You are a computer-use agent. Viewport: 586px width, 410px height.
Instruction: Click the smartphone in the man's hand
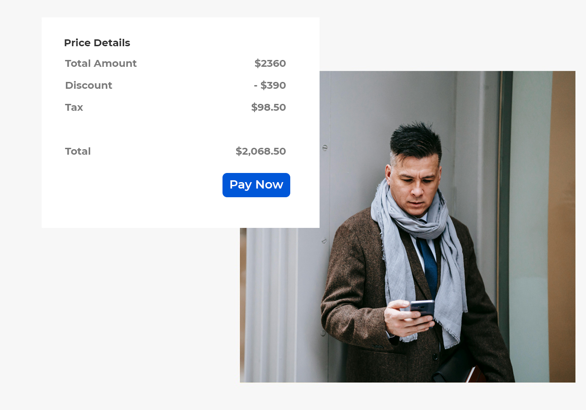pos(422,307)
